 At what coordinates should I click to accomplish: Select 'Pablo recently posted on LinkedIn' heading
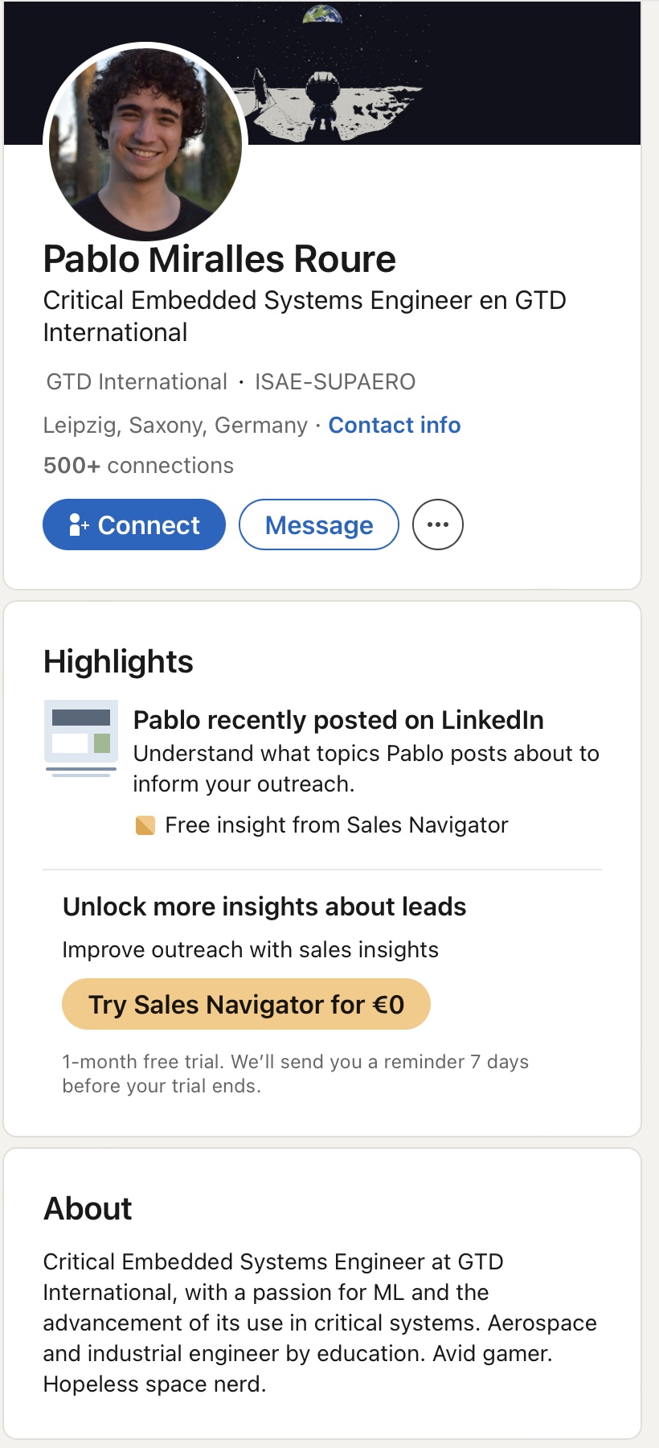pos(338,720)
